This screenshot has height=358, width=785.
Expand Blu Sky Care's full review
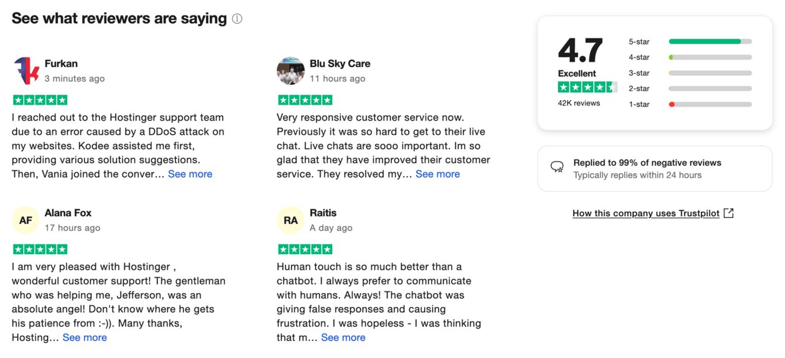[438, 174]
